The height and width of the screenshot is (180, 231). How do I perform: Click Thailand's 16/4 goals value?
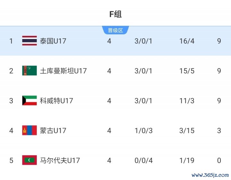coord(187,41)
